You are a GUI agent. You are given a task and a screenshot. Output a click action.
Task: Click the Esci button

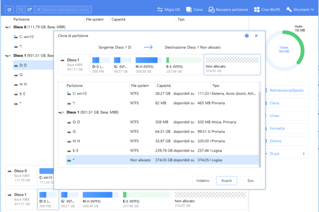(x=250, y=181)
